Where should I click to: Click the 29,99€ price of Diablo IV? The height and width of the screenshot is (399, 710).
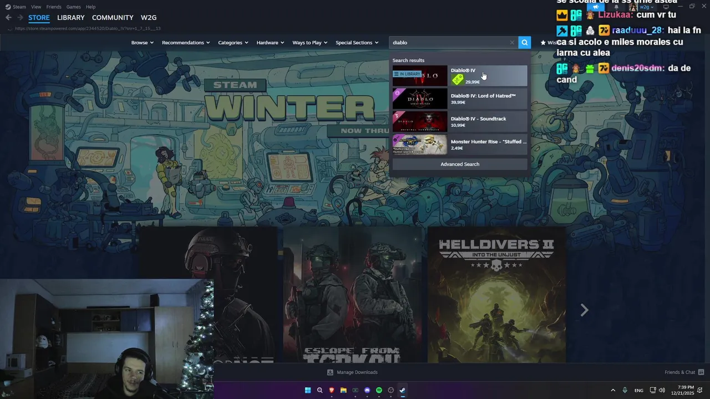[x=473, y=82]
